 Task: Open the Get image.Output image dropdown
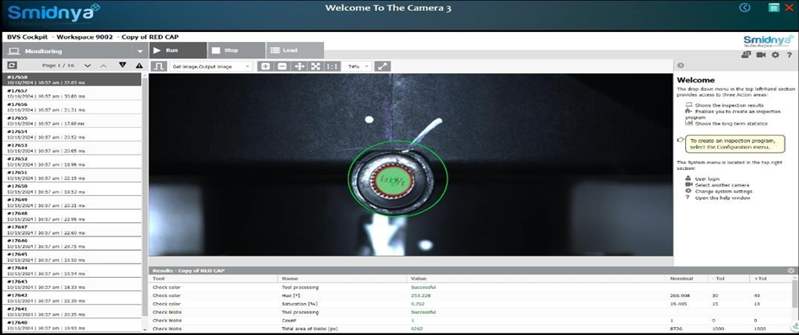coord(211,66)
